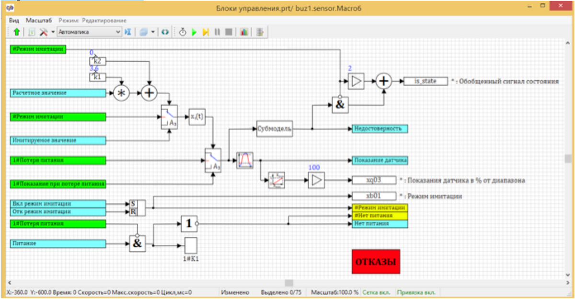The width and height of the screenshot is (575, 299).
Task: Select the summator after the multiplier
Action: coord(150,93)
